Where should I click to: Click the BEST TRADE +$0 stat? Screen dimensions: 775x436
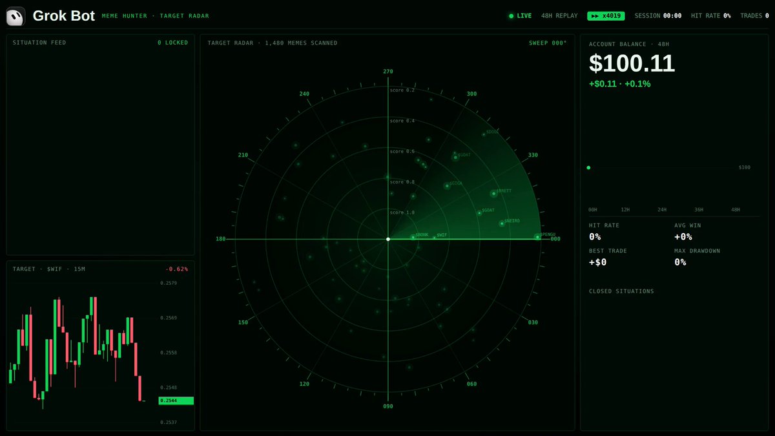[x=608, y=256]
